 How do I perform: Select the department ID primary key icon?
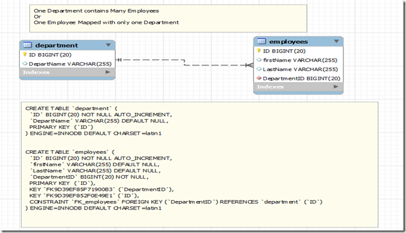coord(25,54)
